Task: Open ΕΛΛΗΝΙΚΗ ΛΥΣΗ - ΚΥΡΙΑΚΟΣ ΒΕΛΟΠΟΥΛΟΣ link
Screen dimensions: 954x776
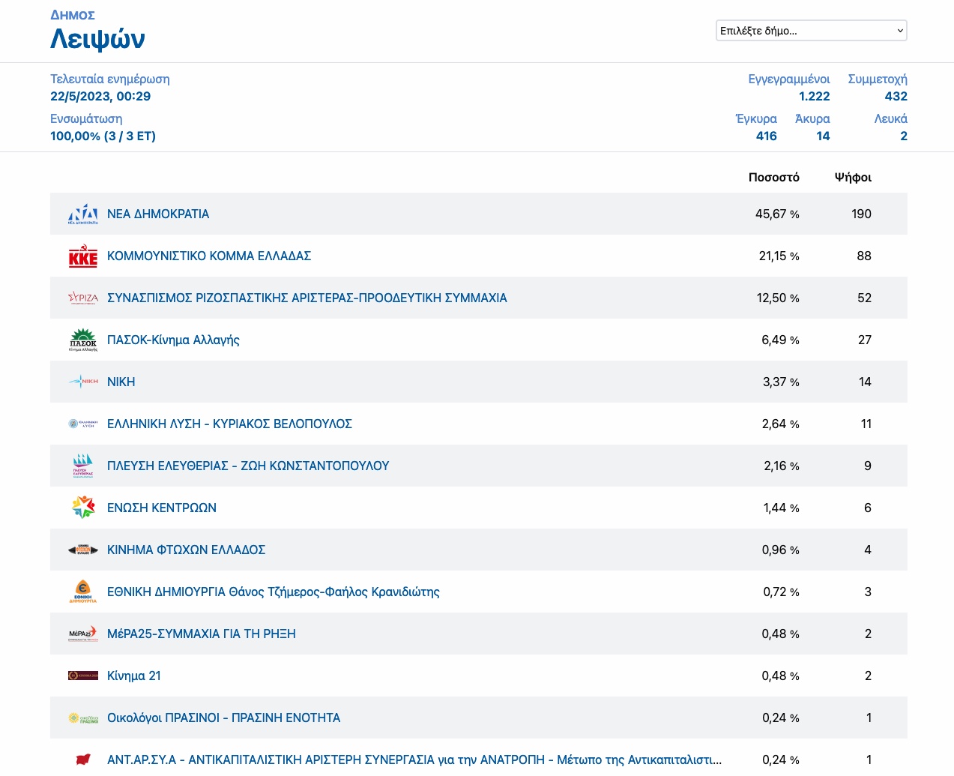Action: pos(229,424)
